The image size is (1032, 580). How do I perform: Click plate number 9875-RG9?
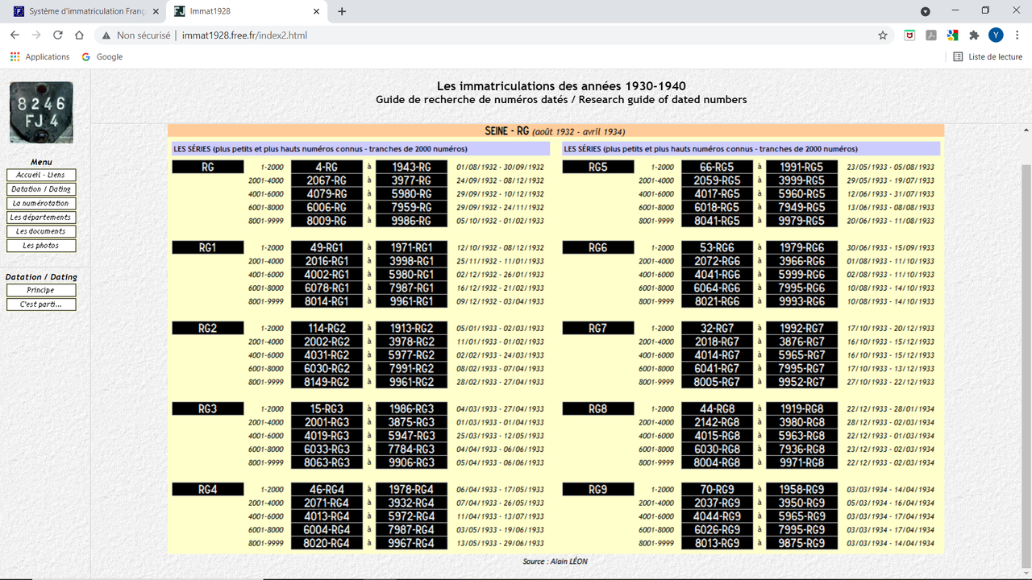[x=801, y=543]
